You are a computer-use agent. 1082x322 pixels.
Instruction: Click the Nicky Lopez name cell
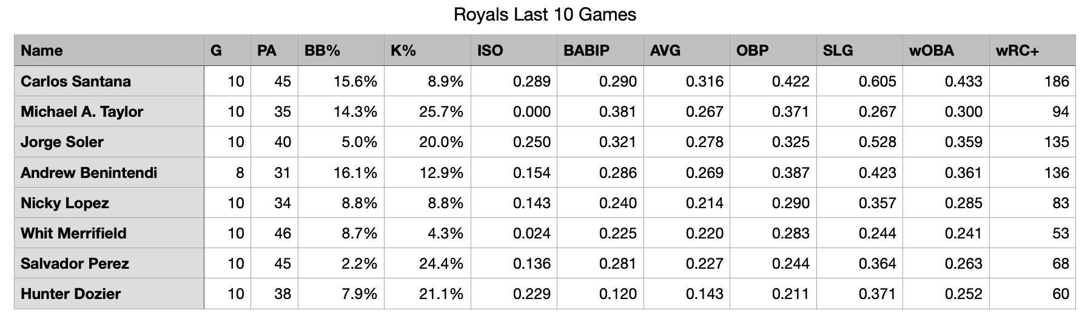coord(65,203)
